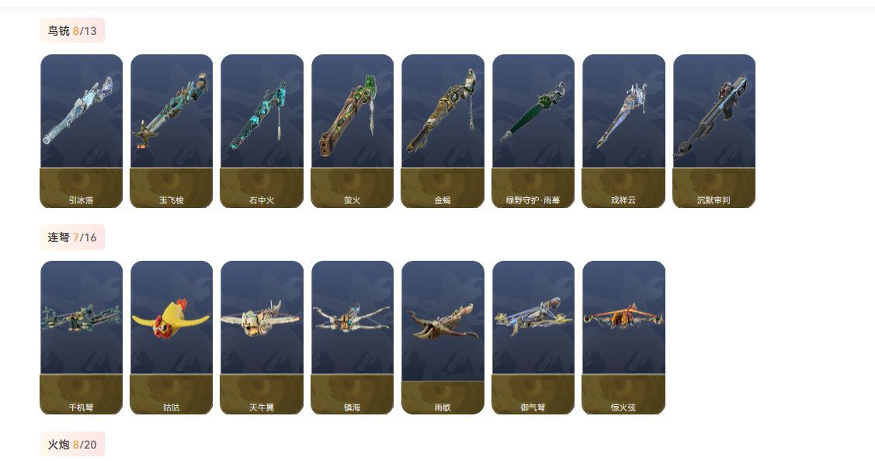Open the 玉飞梭 musket card

point(172,131)
